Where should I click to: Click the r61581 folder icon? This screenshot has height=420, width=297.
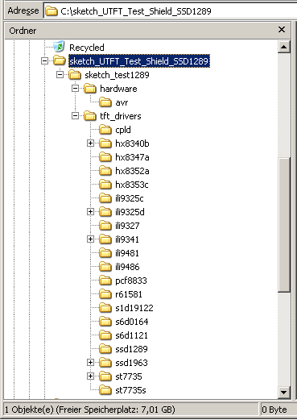click(x=105, y=293)
